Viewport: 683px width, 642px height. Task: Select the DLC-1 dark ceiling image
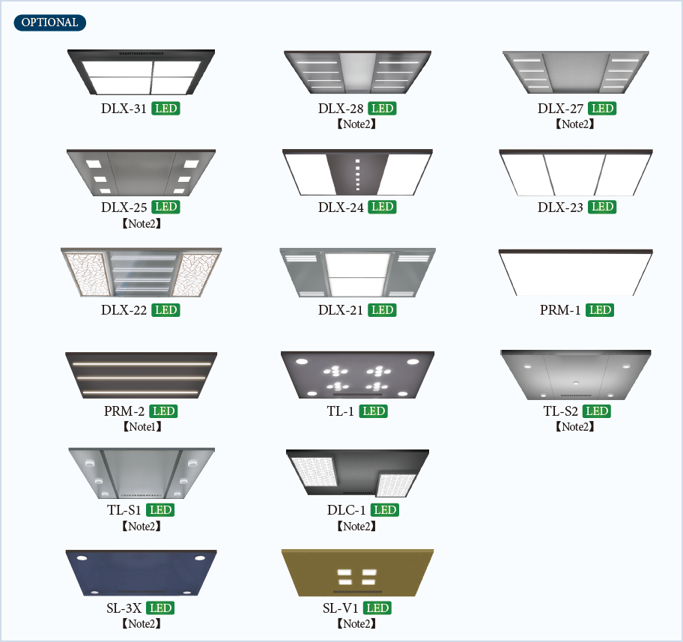coord(358,473)
